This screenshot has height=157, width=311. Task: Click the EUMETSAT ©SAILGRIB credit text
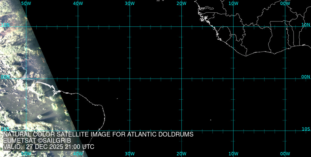point(37,141)
